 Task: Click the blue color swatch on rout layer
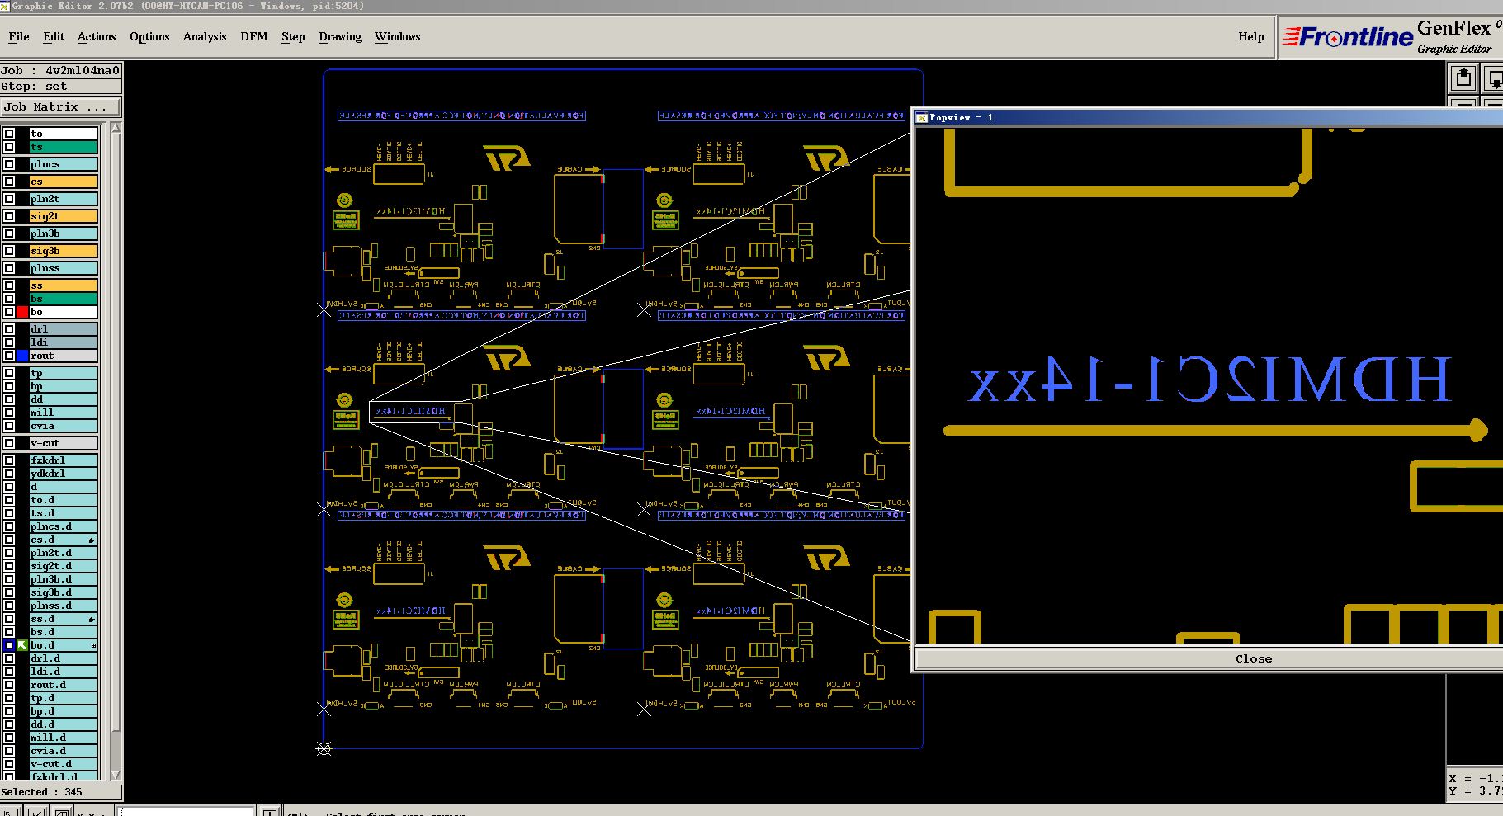pos(22,356)
